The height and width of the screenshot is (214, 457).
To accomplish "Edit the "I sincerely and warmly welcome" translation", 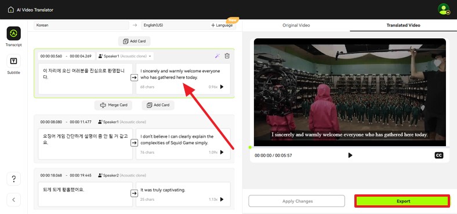I will (183, 79).
